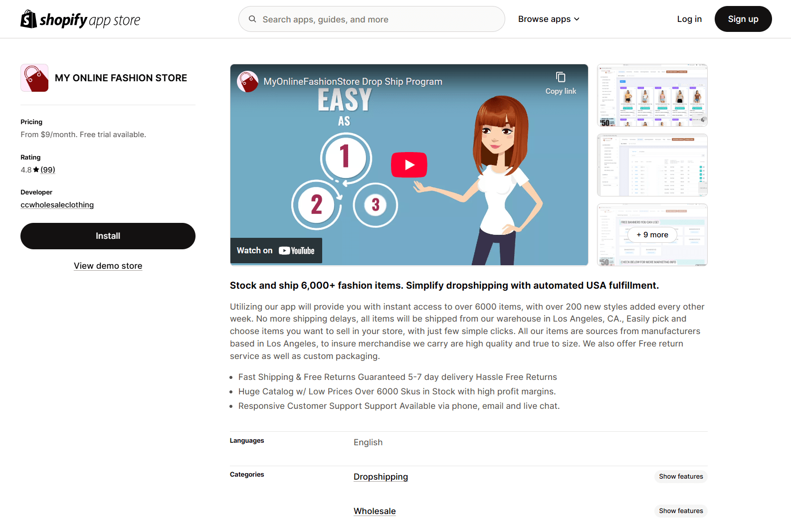Open the video channel avatar icon
The height and width of the screenshot is (530, 791).
pyautogui.click(x=247, y=81)
